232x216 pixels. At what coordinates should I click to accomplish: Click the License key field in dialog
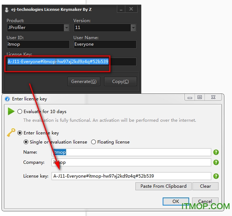click(x=131, y=176)
